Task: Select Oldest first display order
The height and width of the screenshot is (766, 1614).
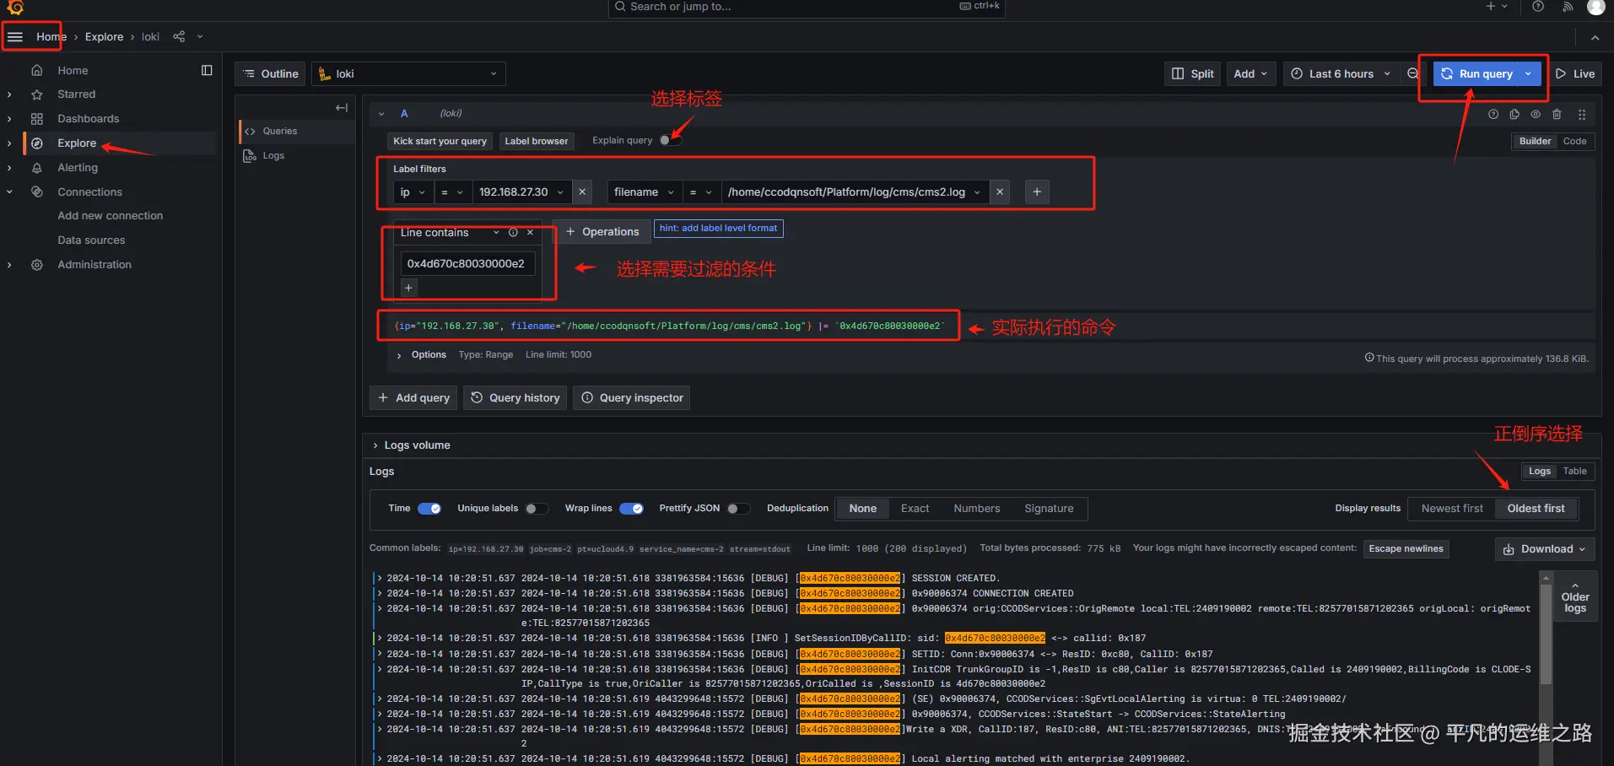Action: [1536, 509]
